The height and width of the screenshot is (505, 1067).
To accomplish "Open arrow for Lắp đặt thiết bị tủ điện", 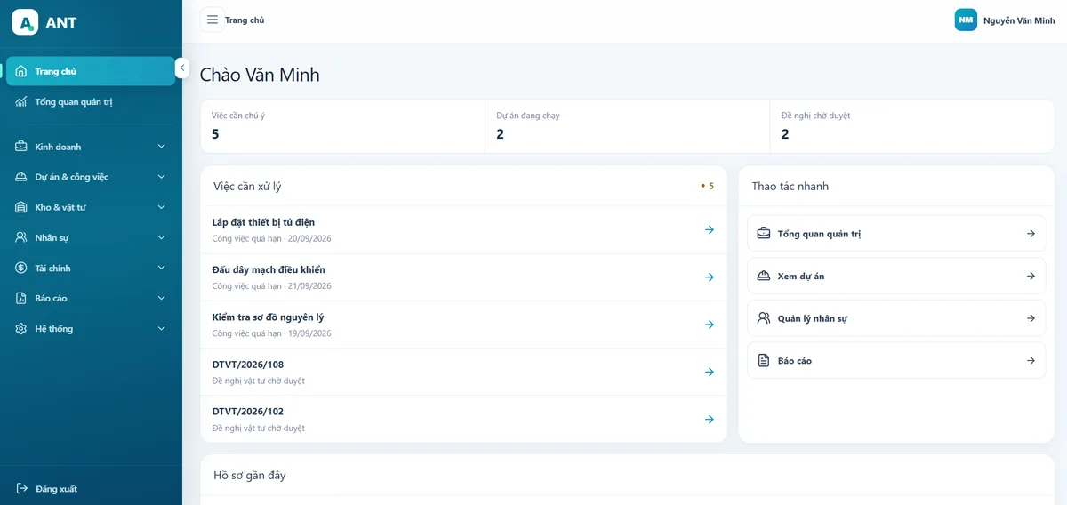I will click(x=709, y=229).
